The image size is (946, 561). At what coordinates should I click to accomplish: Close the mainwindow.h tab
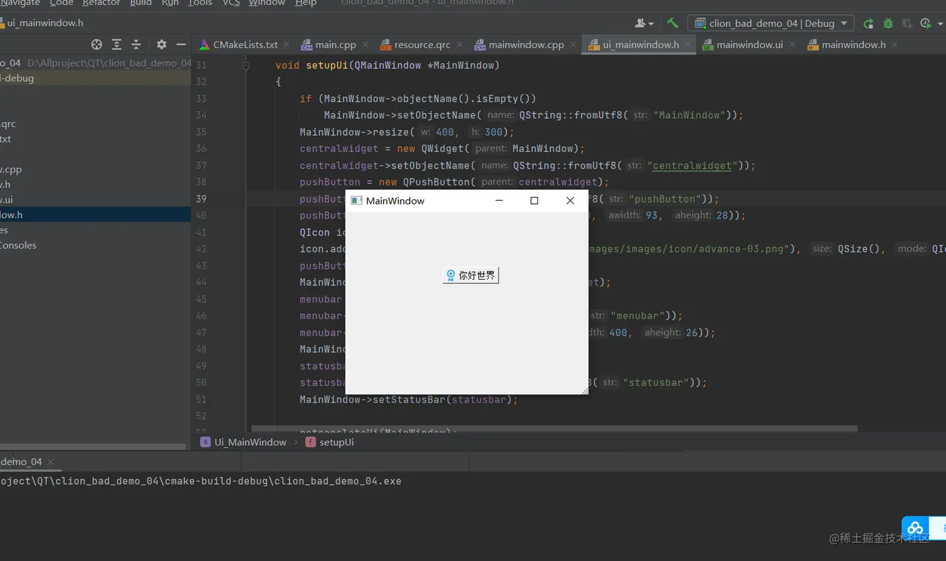click(895, 44)
